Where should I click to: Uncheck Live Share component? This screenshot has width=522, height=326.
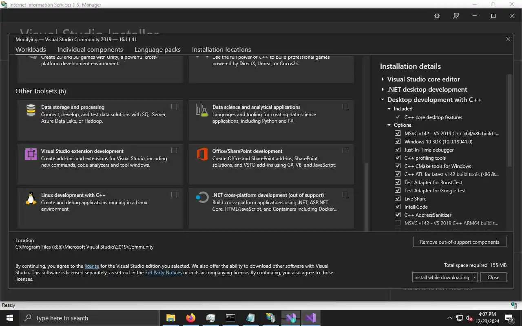pyautogui.click(x=398, y=198)
